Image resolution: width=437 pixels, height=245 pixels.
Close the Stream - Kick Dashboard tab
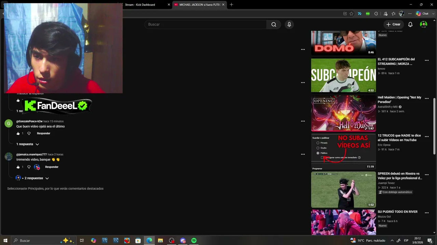pyautogui.click(x=169, y=5)
